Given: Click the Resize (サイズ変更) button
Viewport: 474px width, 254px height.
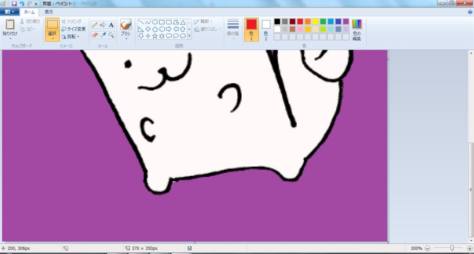Looking at the screenshot, I should (x=74, y=29).
